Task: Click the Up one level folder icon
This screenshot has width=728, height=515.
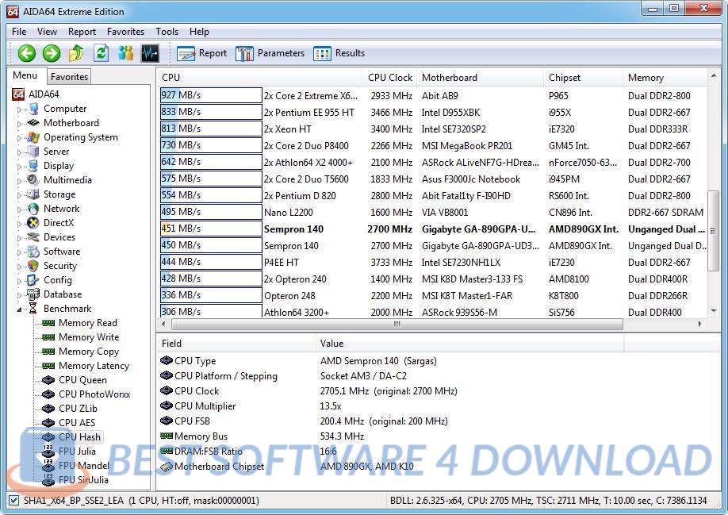Action: coord(76,53)
